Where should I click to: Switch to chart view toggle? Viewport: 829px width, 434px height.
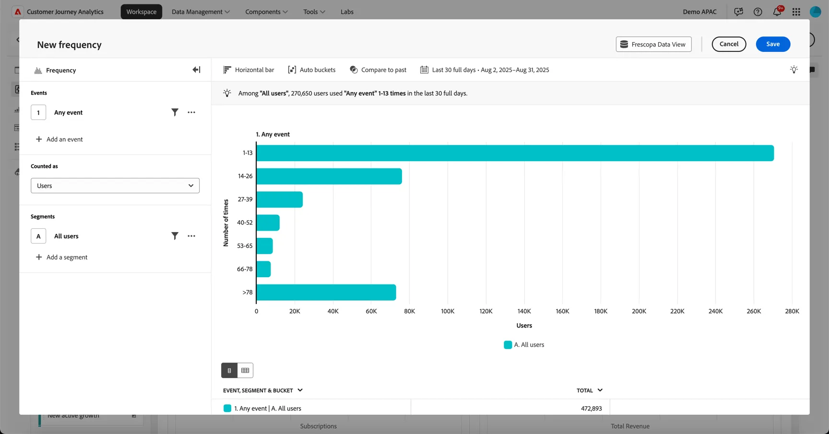click(x=229, y=370)
